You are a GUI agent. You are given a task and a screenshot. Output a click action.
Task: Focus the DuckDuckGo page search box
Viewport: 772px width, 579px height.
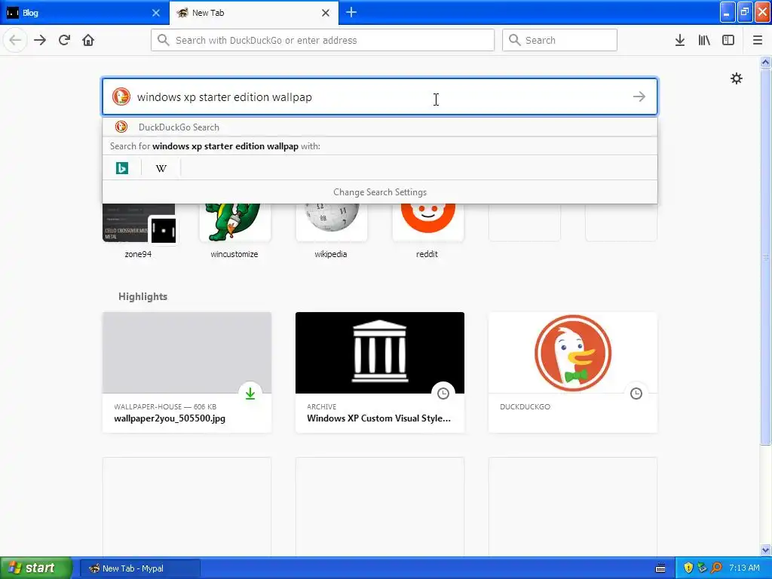click(380, 96)
